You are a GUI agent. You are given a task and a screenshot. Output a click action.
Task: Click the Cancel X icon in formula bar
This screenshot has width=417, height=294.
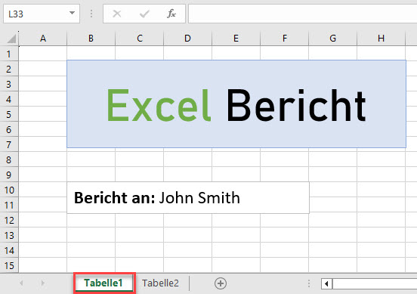[117, 14]
